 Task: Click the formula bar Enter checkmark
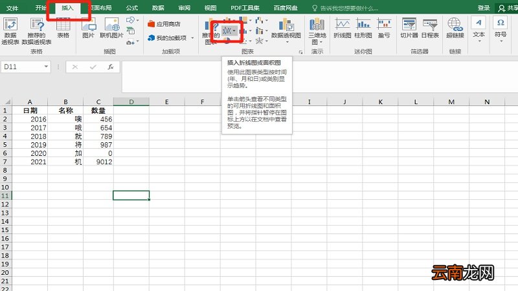(x=93, y=67)
